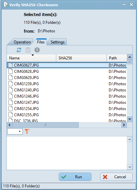Screen dimensions: 137x190
Task: Click the file icon beside CIMG1240.JPG
Action: pos(11,90)
